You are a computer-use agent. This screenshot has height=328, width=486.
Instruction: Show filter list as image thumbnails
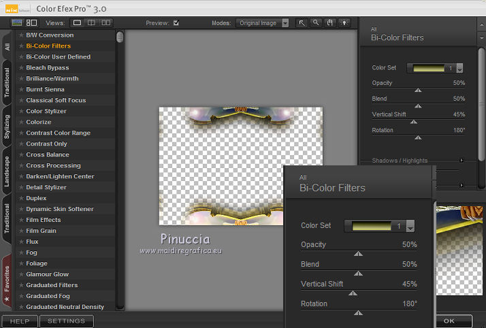click(17, 23)
